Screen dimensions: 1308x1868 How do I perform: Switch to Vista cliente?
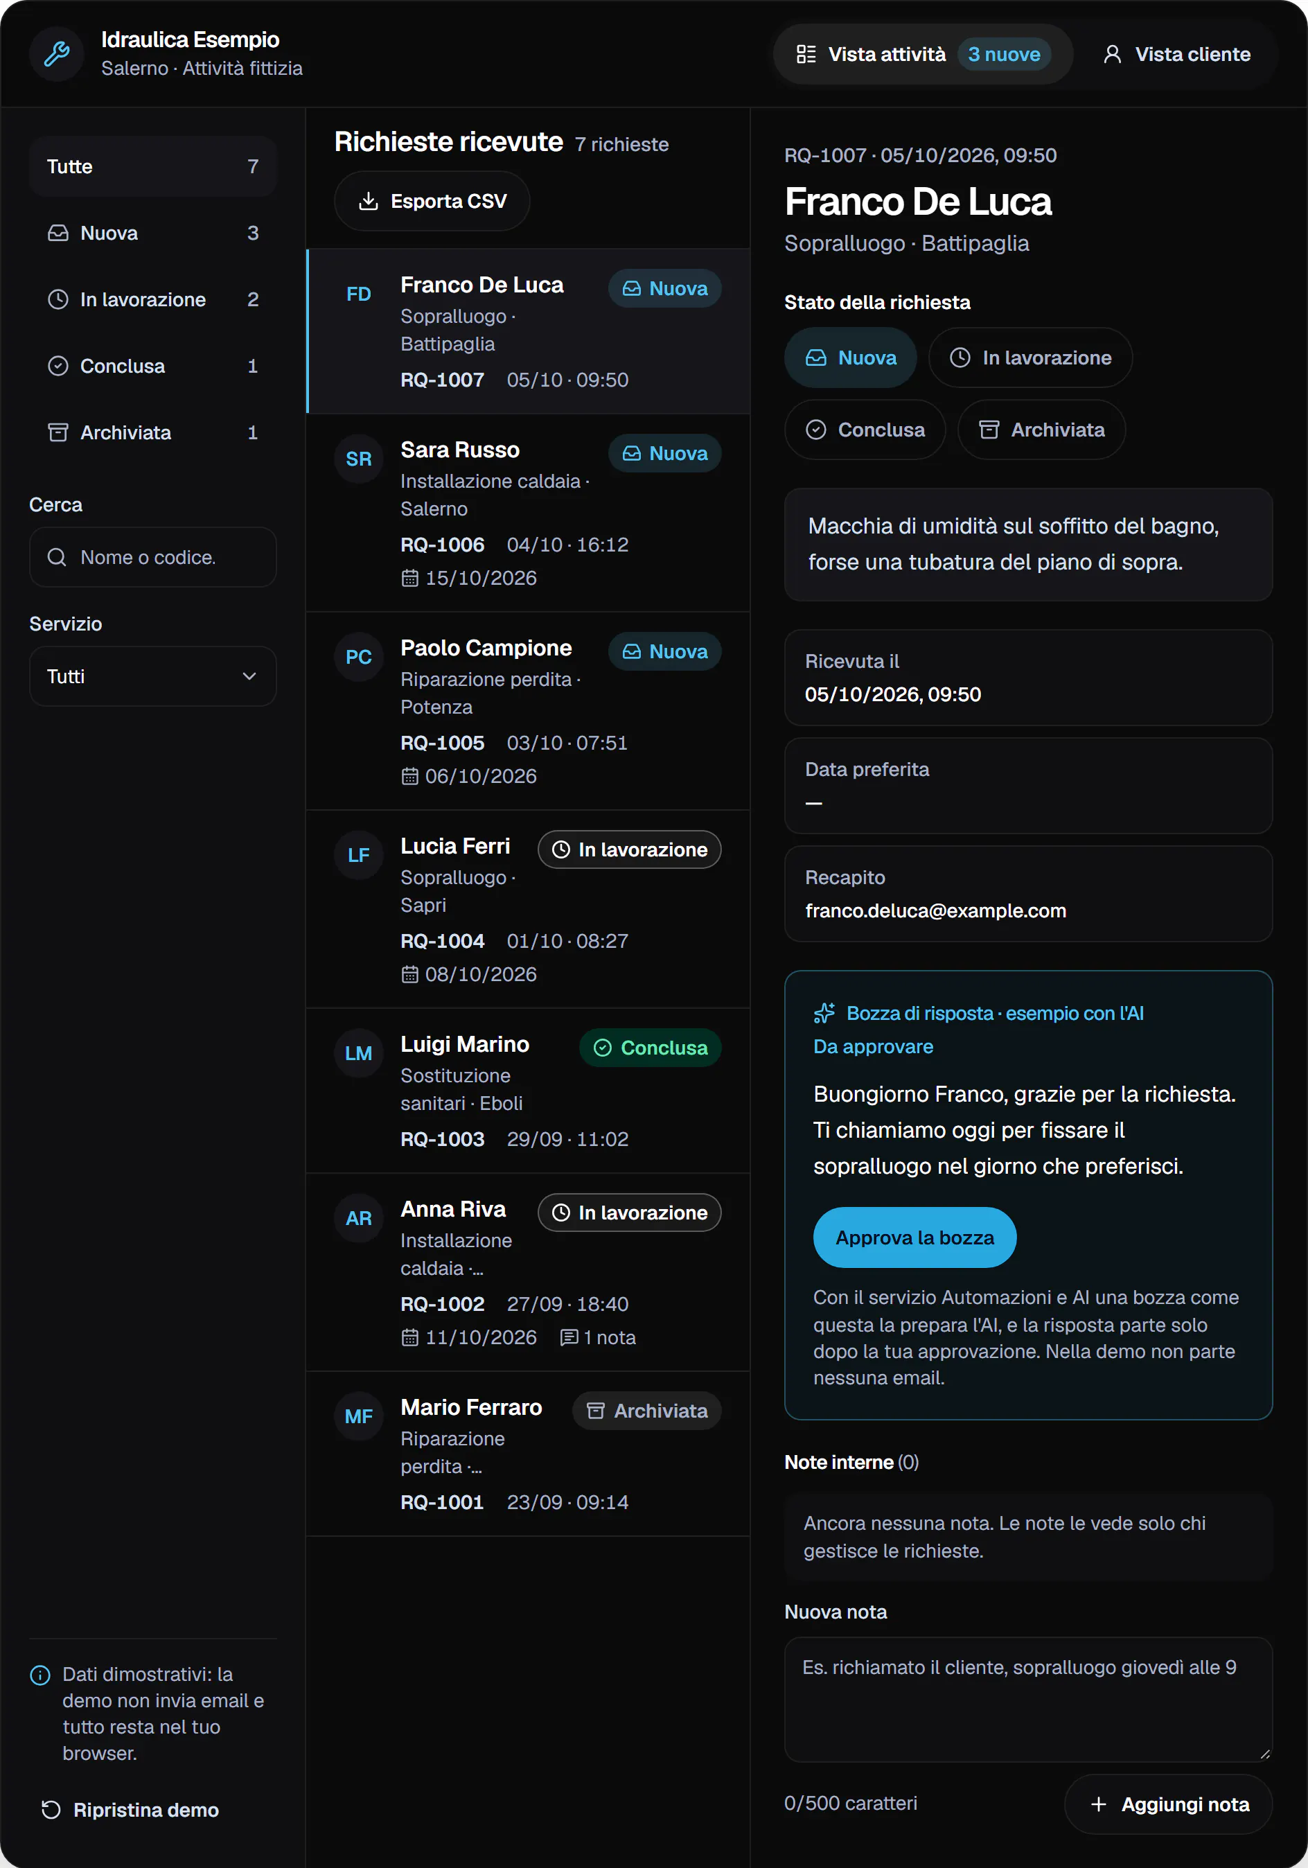[1176, 55]
